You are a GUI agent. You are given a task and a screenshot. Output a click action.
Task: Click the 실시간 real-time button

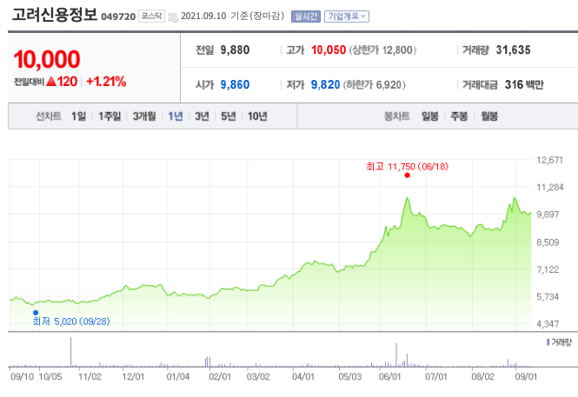tap(306, 17)
